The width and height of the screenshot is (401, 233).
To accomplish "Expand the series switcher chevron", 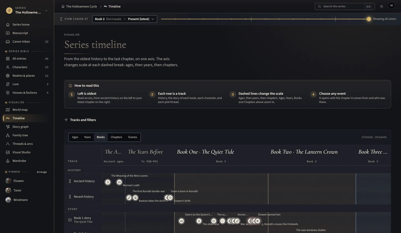I will click(x=46, y=11).
